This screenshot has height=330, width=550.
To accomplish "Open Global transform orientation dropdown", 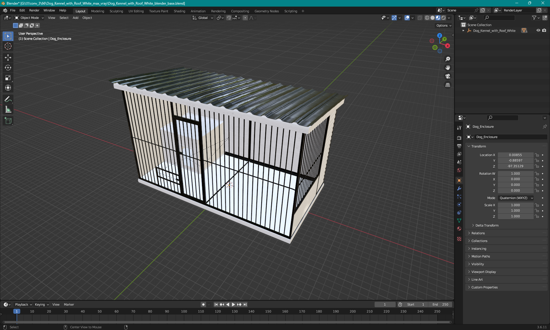I will pos(203,18).
